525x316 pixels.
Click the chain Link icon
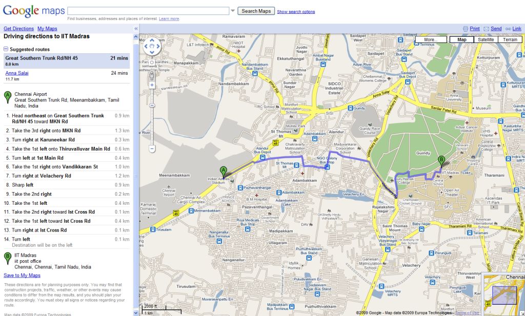pyautogui.click(x=508, y=29)
